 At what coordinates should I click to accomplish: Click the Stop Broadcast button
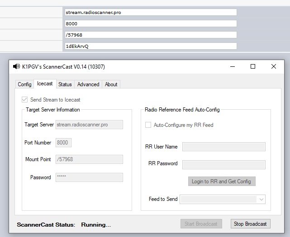(251, 224)
